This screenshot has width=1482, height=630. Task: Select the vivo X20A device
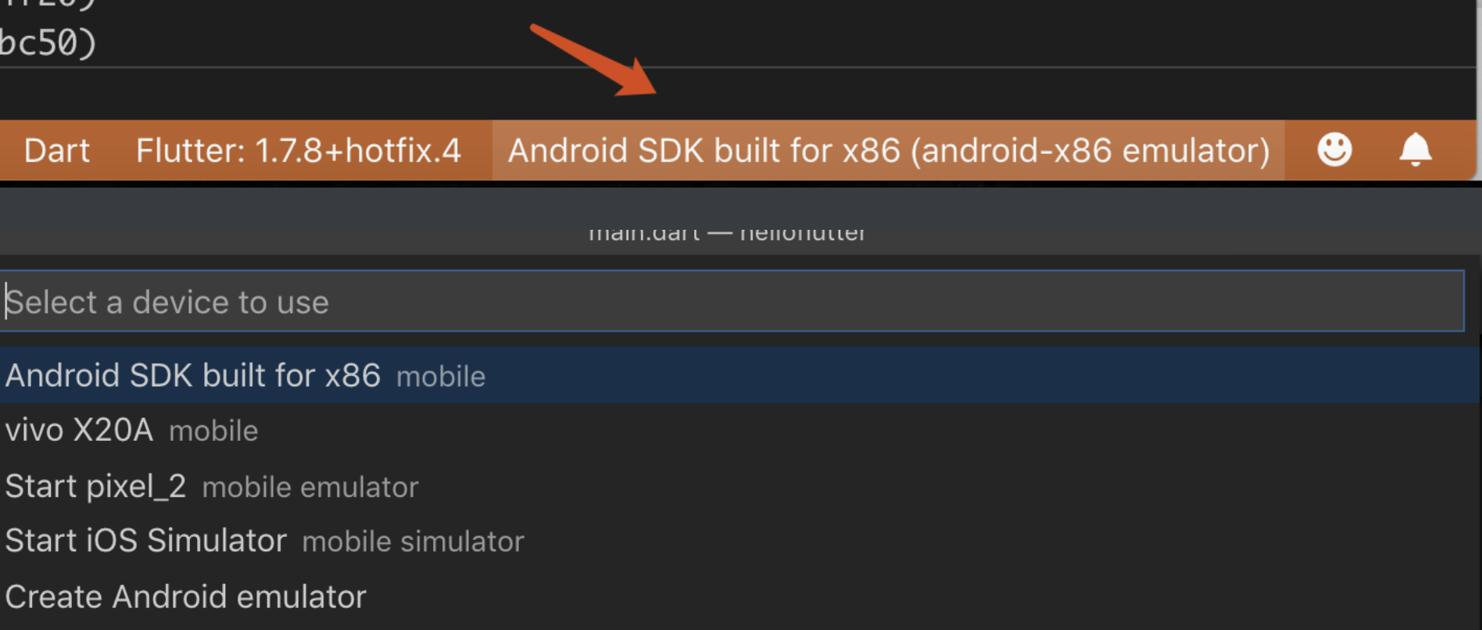(x=79, y=431)
